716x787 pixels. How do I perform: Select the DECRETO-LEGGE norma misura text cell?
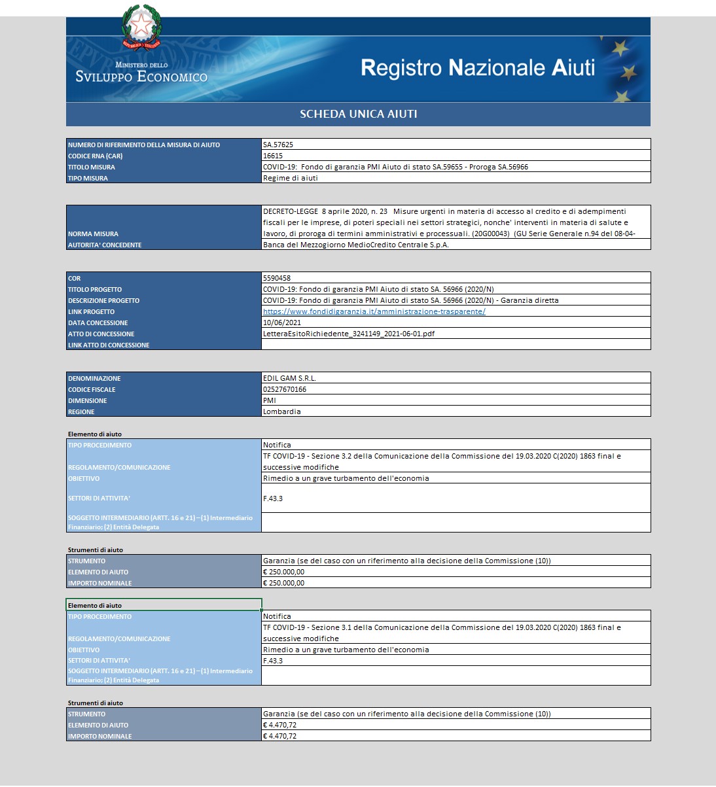456,222
